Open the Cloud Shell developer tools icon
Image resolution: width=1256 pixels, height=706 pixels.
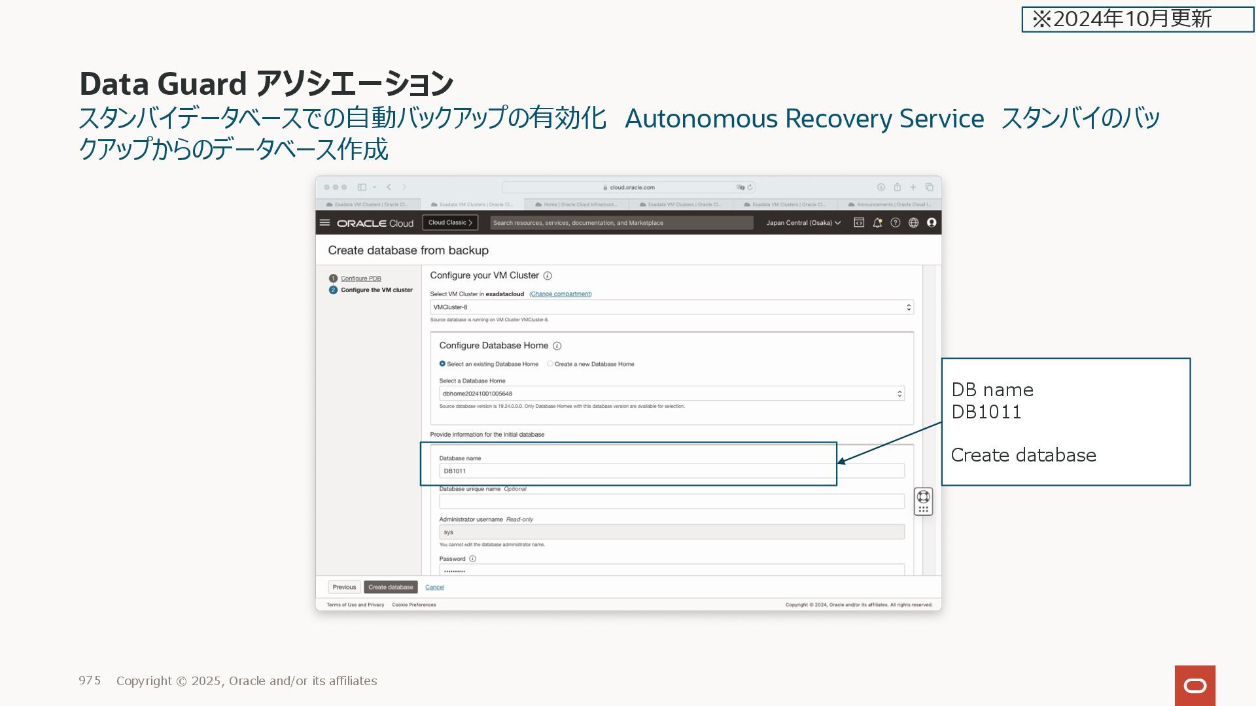click(859, 223)
